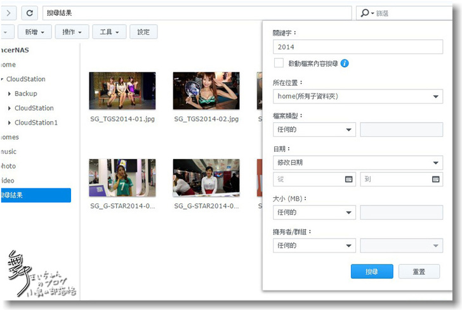
Task: Expand the Backup folder in tree
Action: 10,94
